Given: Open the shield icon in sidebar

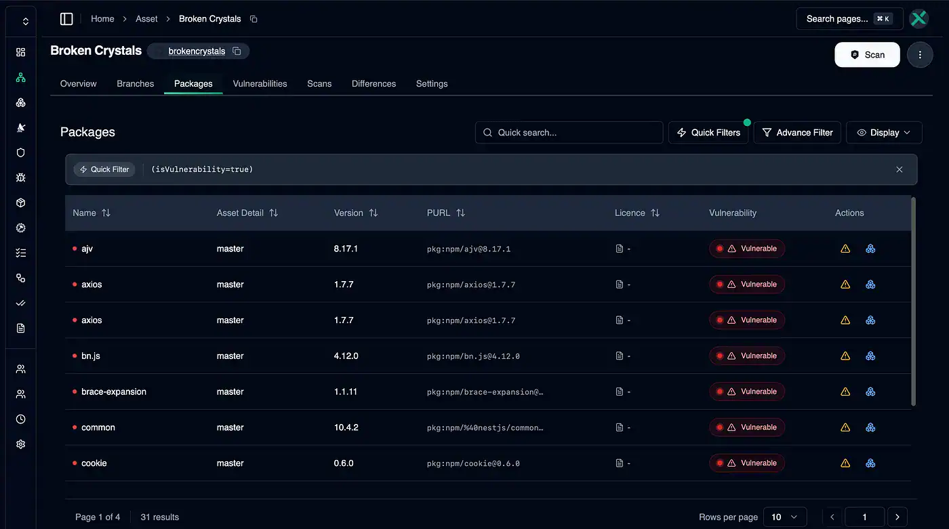Looking at the screenshot, I should point(20,152).
